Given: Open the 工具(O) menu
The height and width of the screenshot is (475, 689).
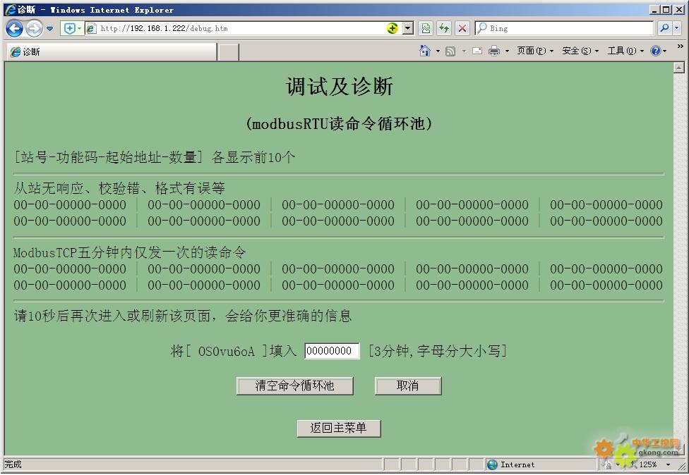Looking at the screenshot, I should (x=625, y=51).
